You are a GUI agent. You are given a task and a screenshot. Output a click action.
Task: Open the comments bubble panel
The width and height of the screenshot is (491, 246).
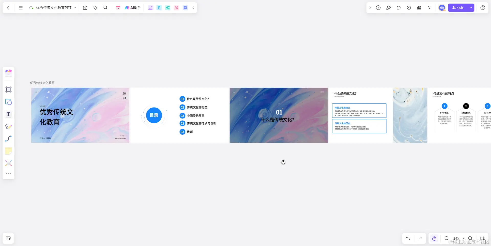click(399, 8)
